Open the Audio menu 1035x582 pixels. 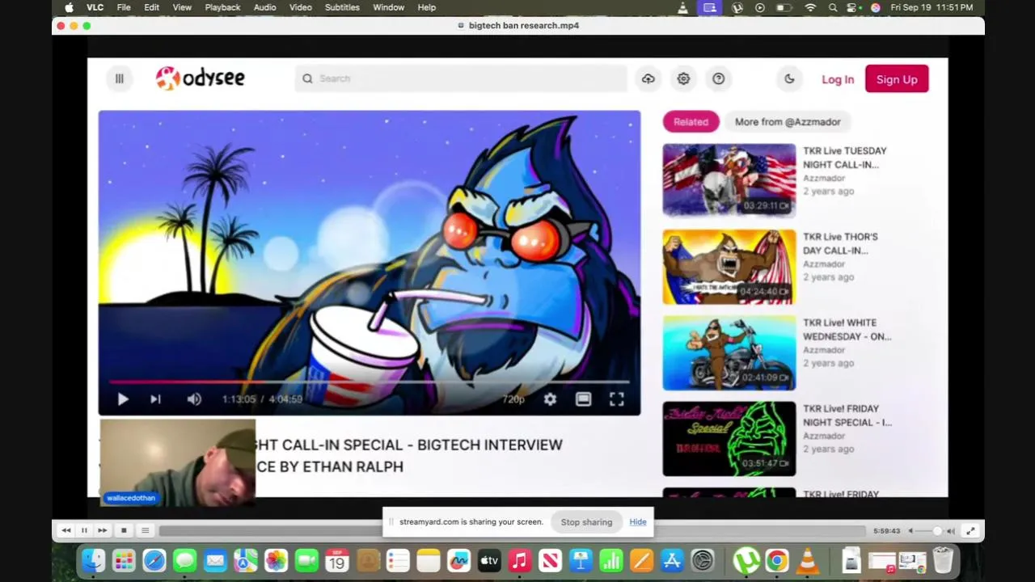[x=265, y=7]
